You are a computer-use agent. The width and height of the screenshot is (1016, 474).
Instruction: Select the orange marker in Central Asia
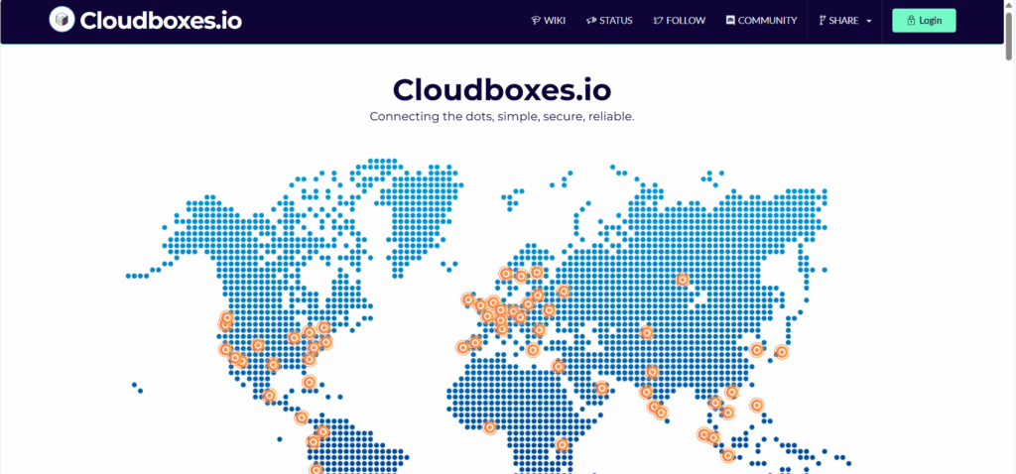pyautogui.click(x=647, y=333)
